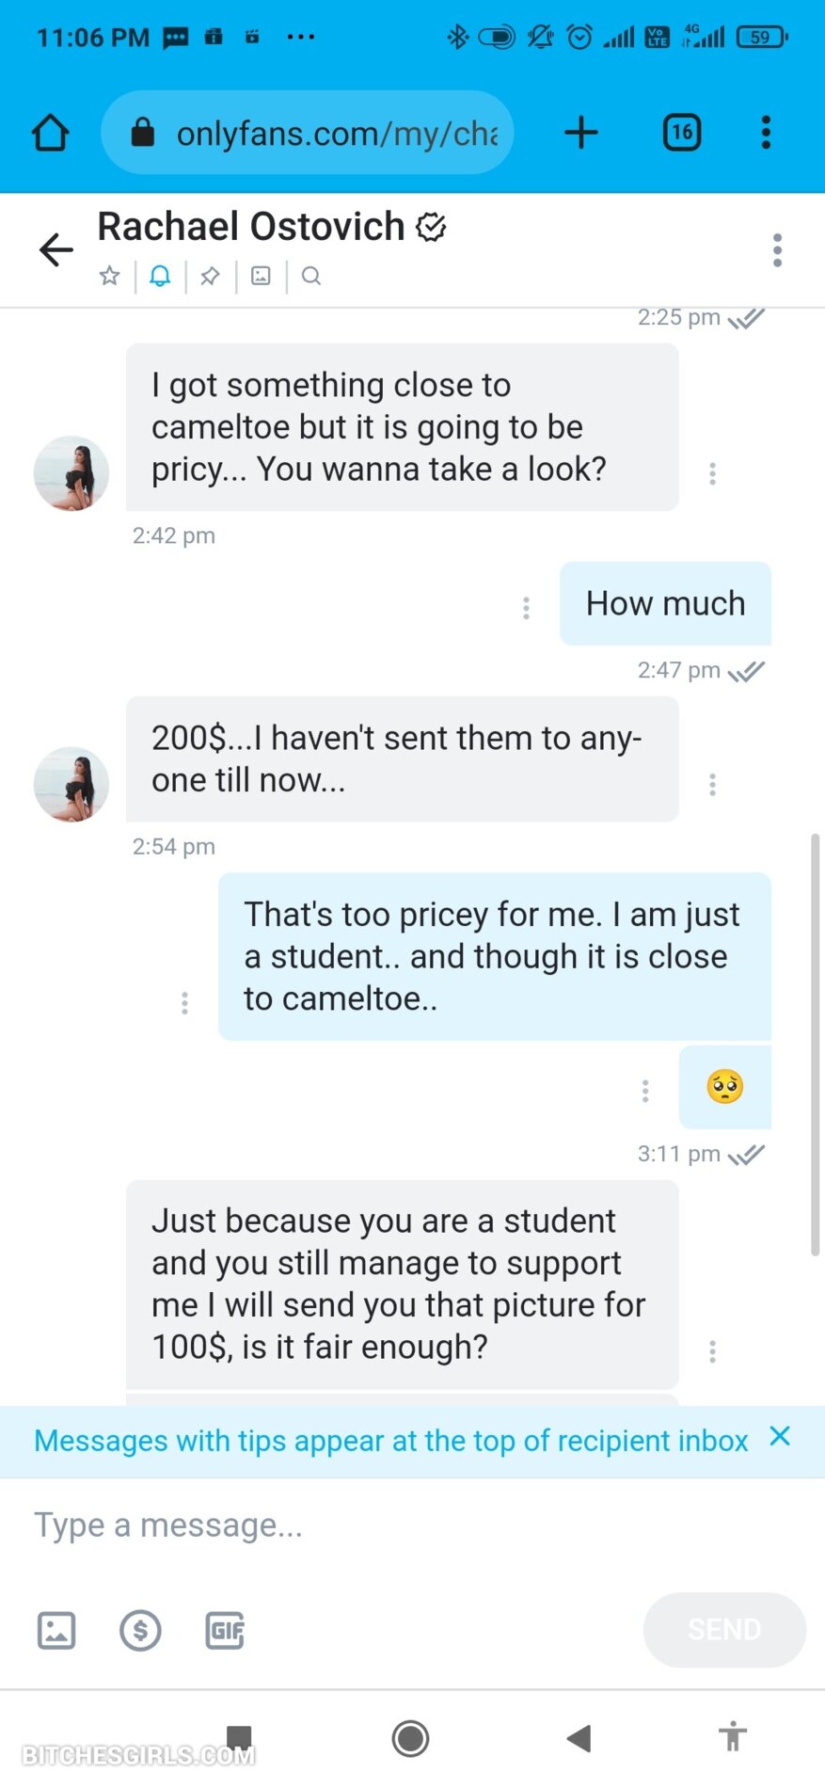825x1788 pixels.
Task: Star this conversation as favorite
Action: pos(110,276)
